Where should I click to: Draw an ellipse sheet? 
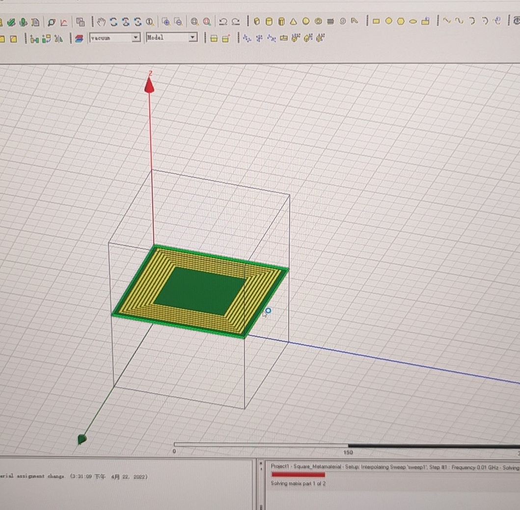click(413, 22)
